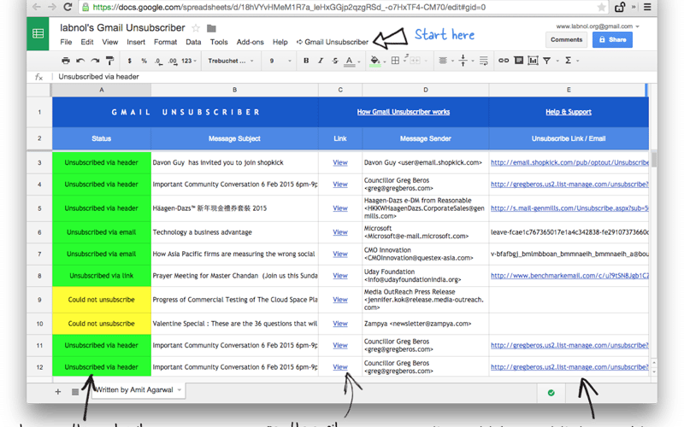The width and height of the screenshot is (684, 427).
Task: Click the merge cells icon
Action: pos(416,61)
